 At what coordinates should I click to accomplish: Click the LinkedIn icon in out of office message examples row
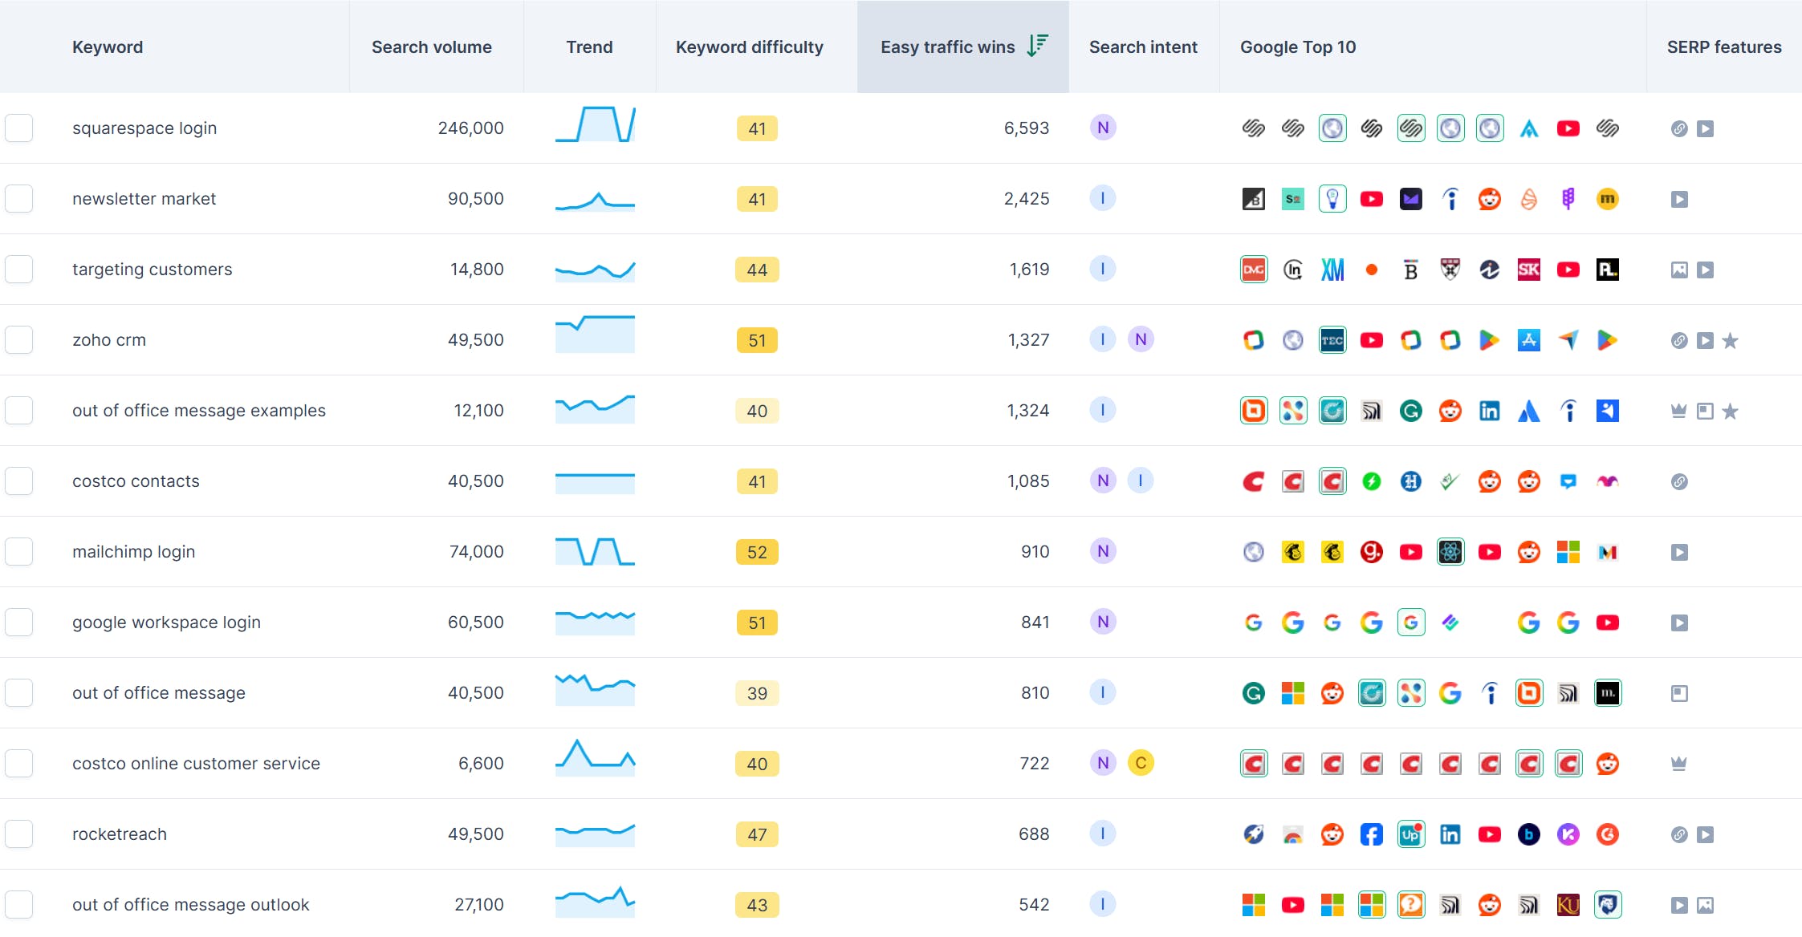[x=1489, y=412]
